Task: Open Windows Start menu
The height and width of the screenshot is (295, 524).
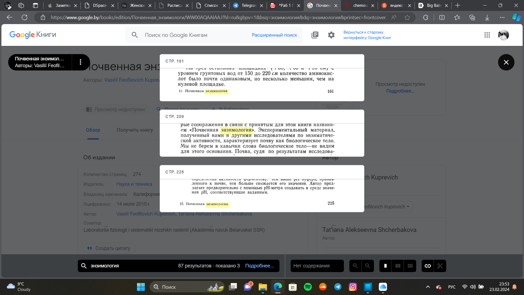Action: (141, 287)
